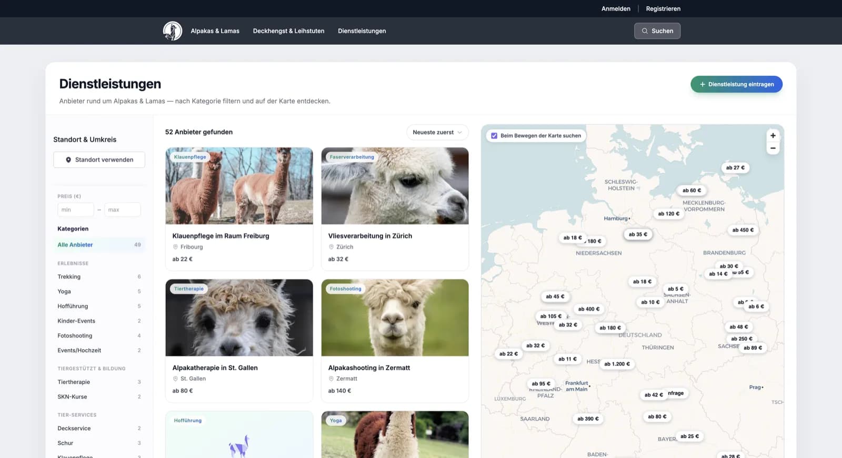Click the Anmelden link

616,8
